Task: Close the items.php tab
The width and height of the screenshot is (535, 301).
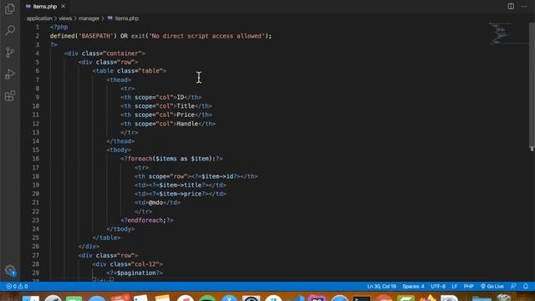Action: pyautogui.click(x=64, y=6)
